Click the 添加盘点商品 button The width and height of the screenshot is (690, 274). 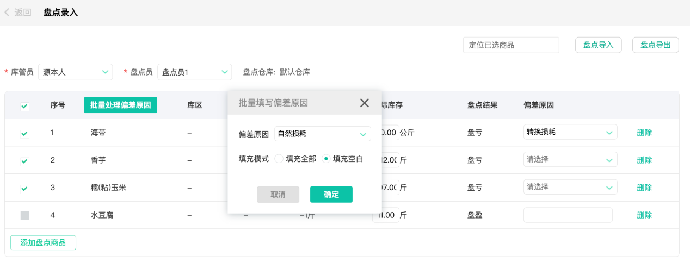pos(43,242)
